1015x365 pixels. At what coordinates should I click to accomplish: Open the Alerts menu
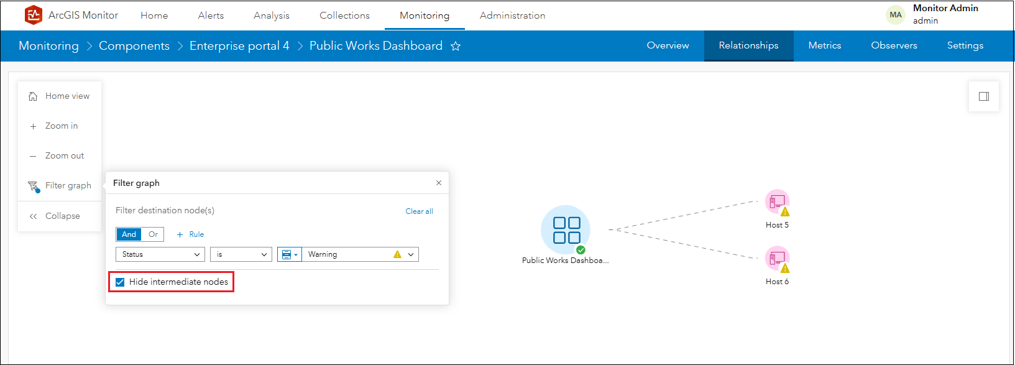211,16
